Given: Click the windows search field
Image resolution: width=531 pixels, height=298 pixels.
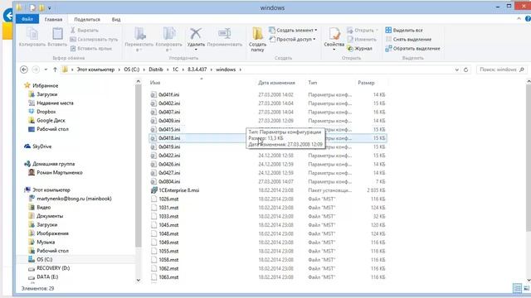Looking at the screenshot, I should click(501, 70).
